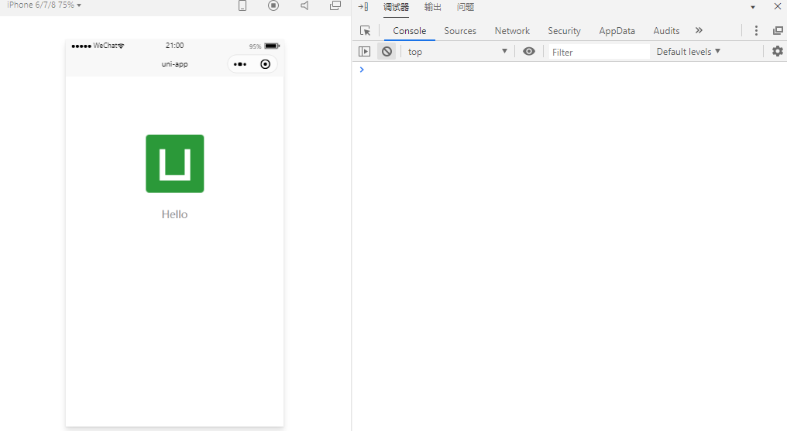Mute simulator sound with speaker icon
Image resolution: width=787 pixels, height=431 pixels.
point(304,5)
